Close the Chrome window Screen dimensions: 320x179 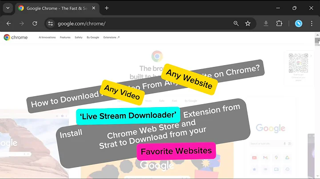pos(311,8)
